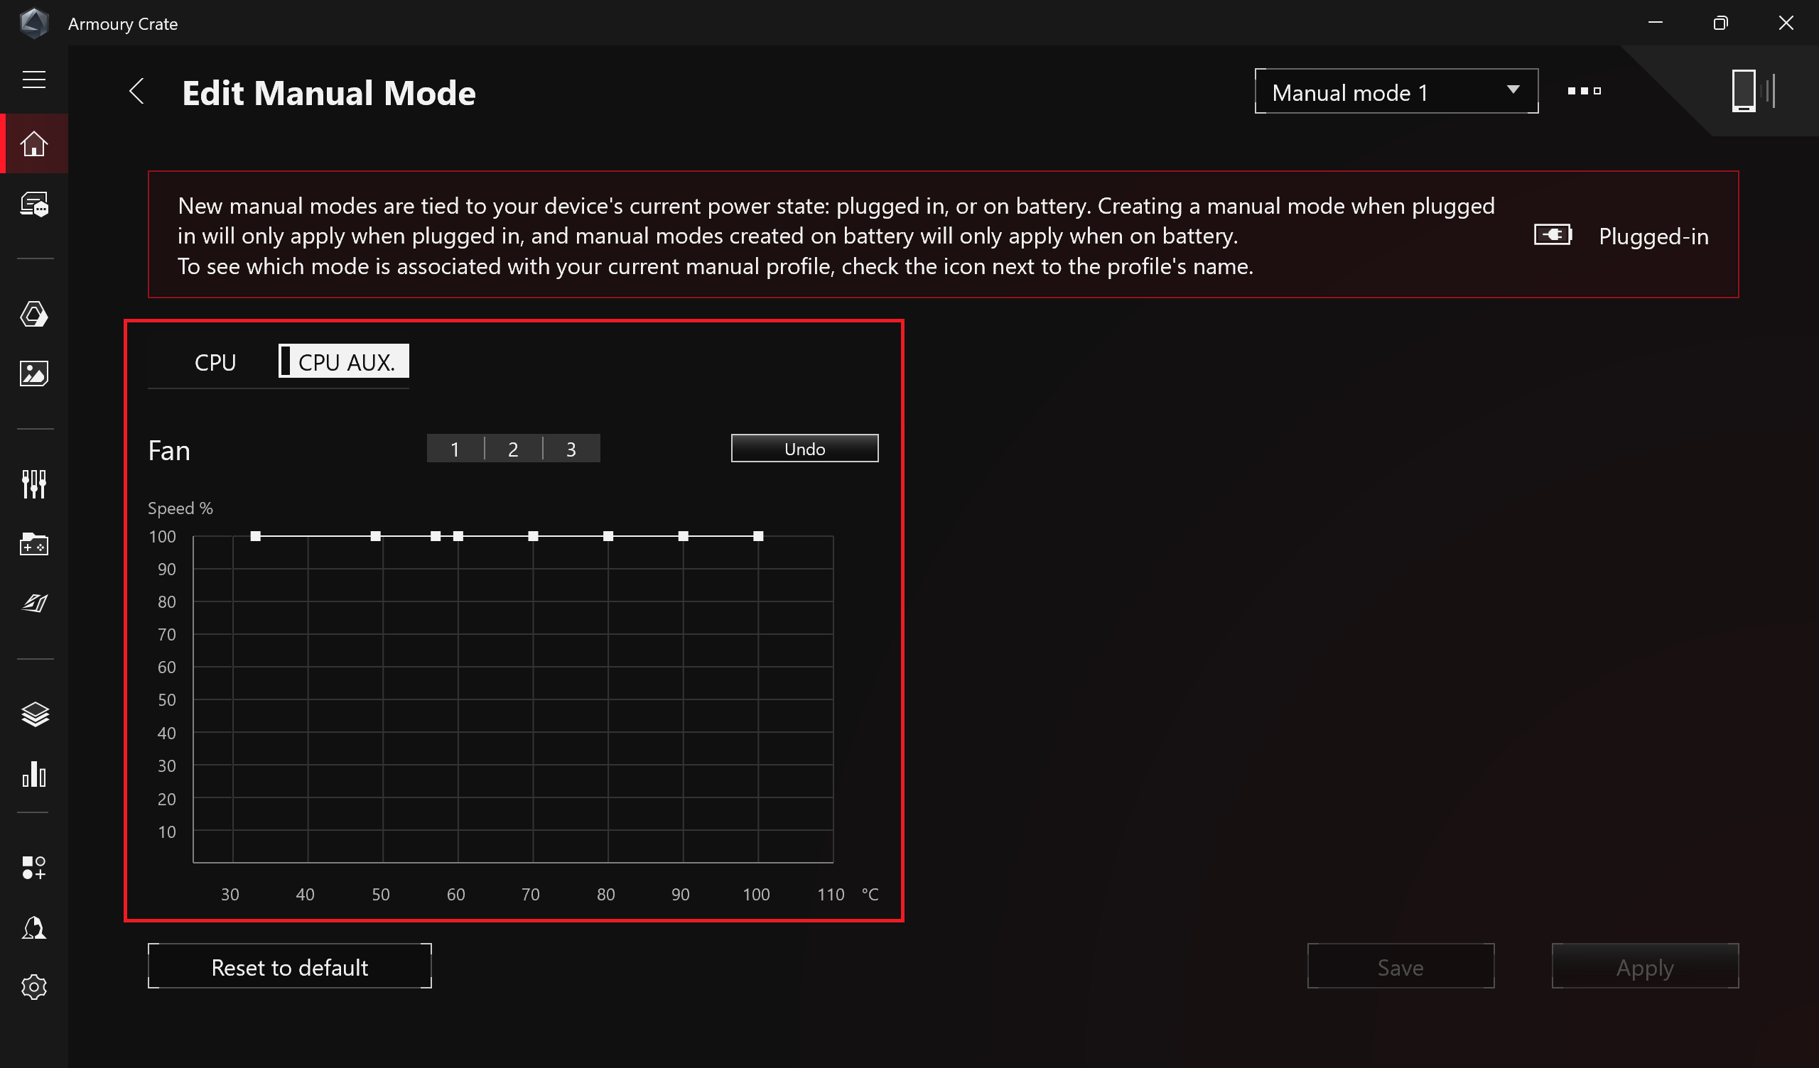Open the three-squares more options icon
This screenshot has height=1068, width=1819.
coord(1584,91)
